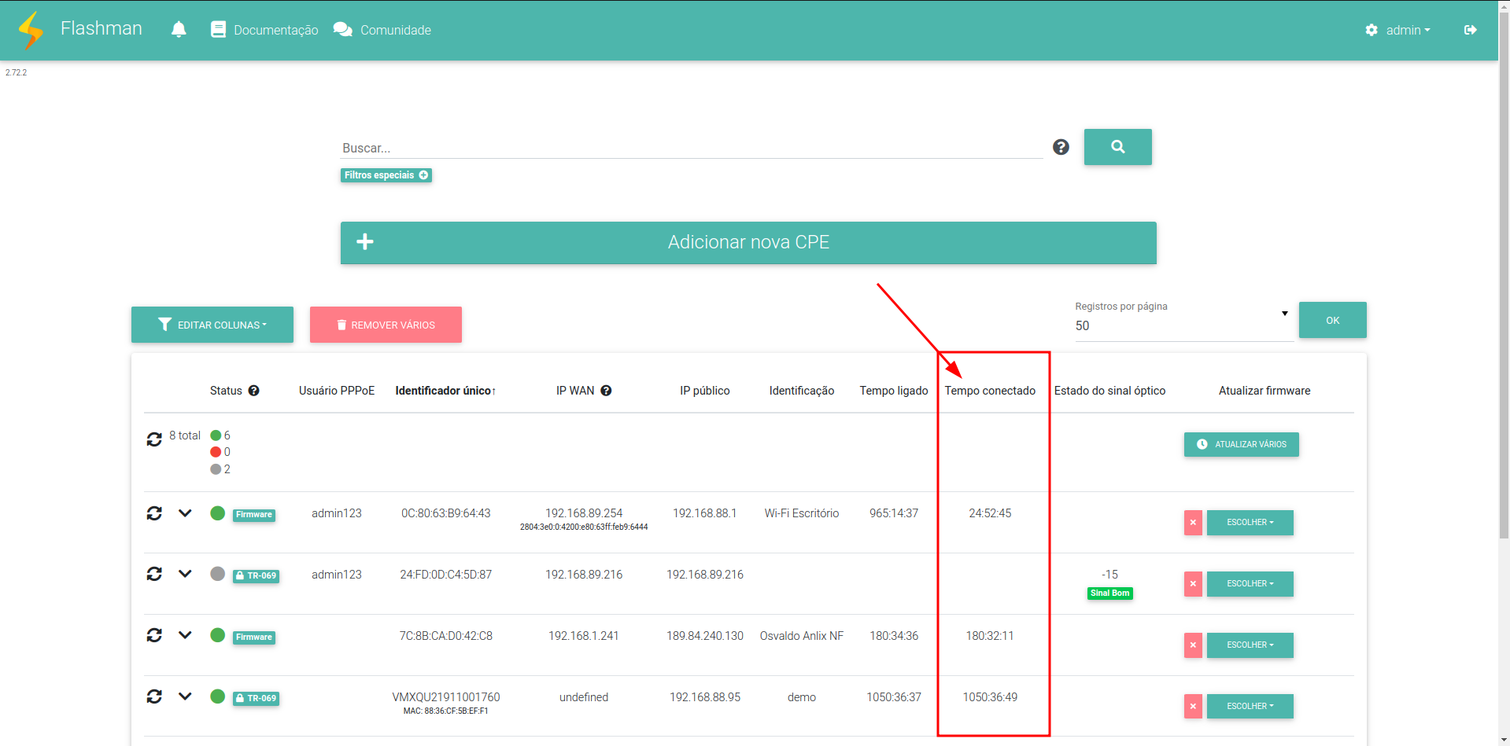Open the admin settings dropdown
Image resolution: width=1510 pixels, height=746 pixels.
pos(1398,30)
